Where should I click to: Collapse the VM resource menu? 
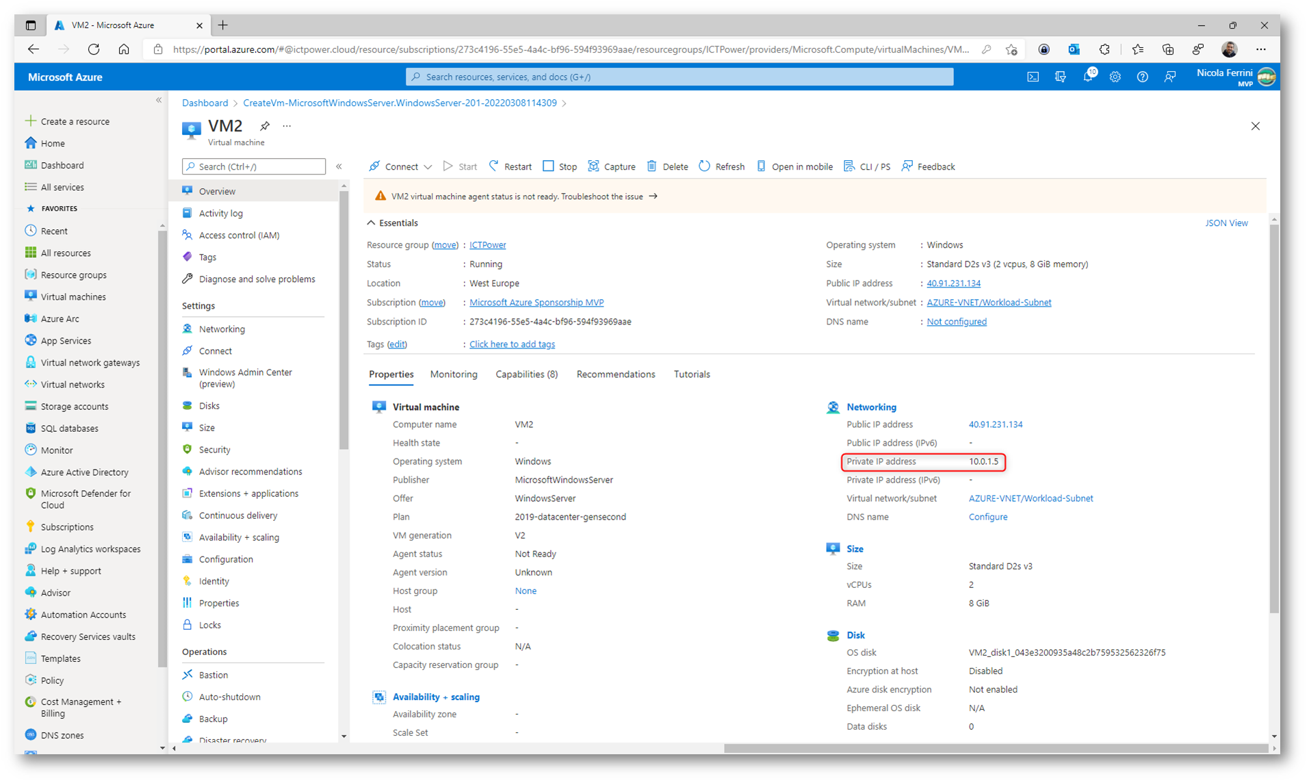tap(339, 166)
